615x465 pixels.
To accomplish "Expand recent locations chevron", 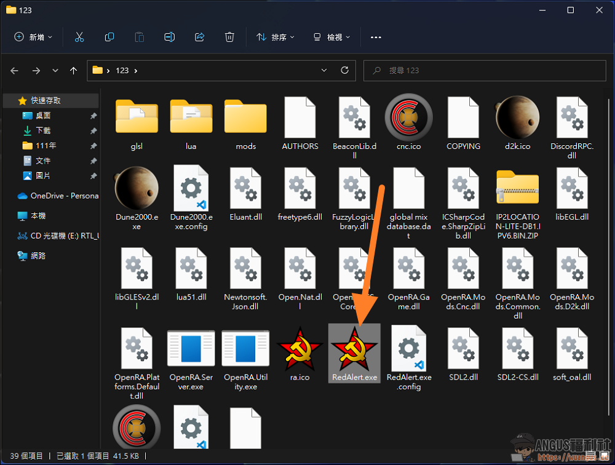I will [55, 71].
